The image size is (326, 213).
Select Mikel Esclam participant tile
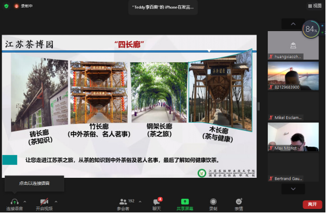[x=293, y=106]
